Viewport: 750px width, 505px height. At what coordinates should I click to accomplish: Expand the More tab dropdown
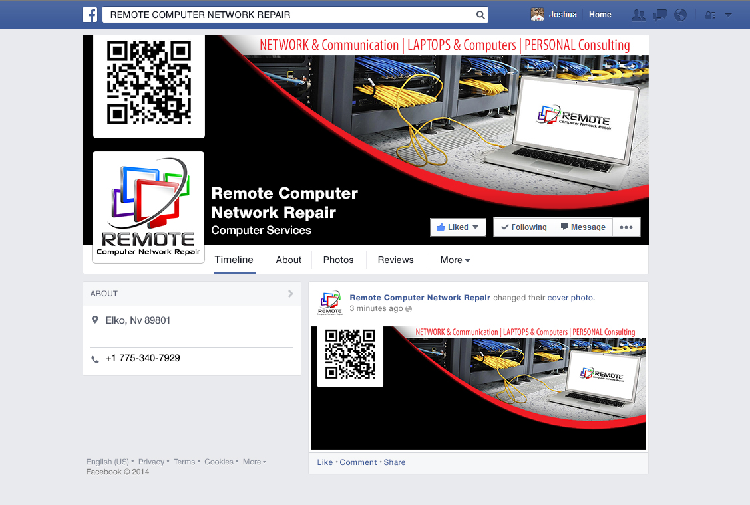(x=455, y=260)
